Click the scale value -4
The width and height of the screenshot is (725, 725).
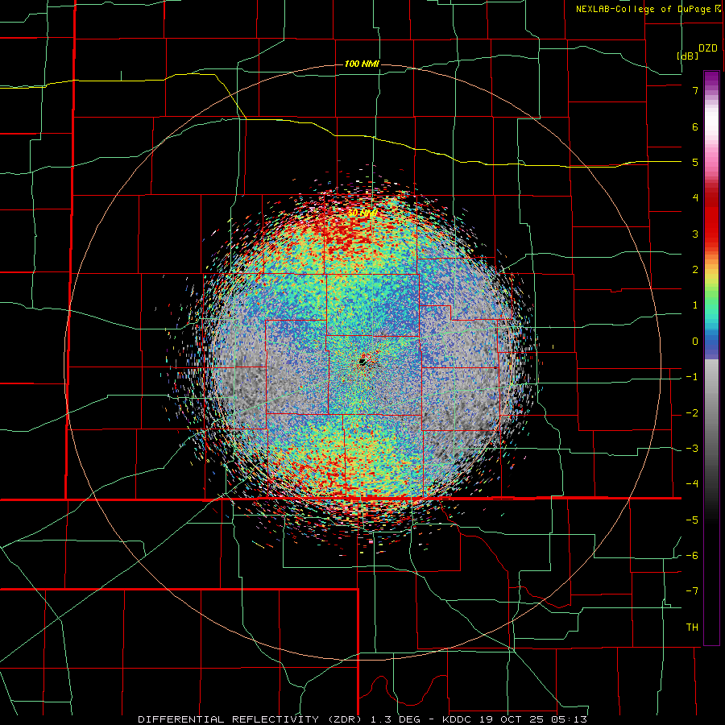click(x=692, y=484)
